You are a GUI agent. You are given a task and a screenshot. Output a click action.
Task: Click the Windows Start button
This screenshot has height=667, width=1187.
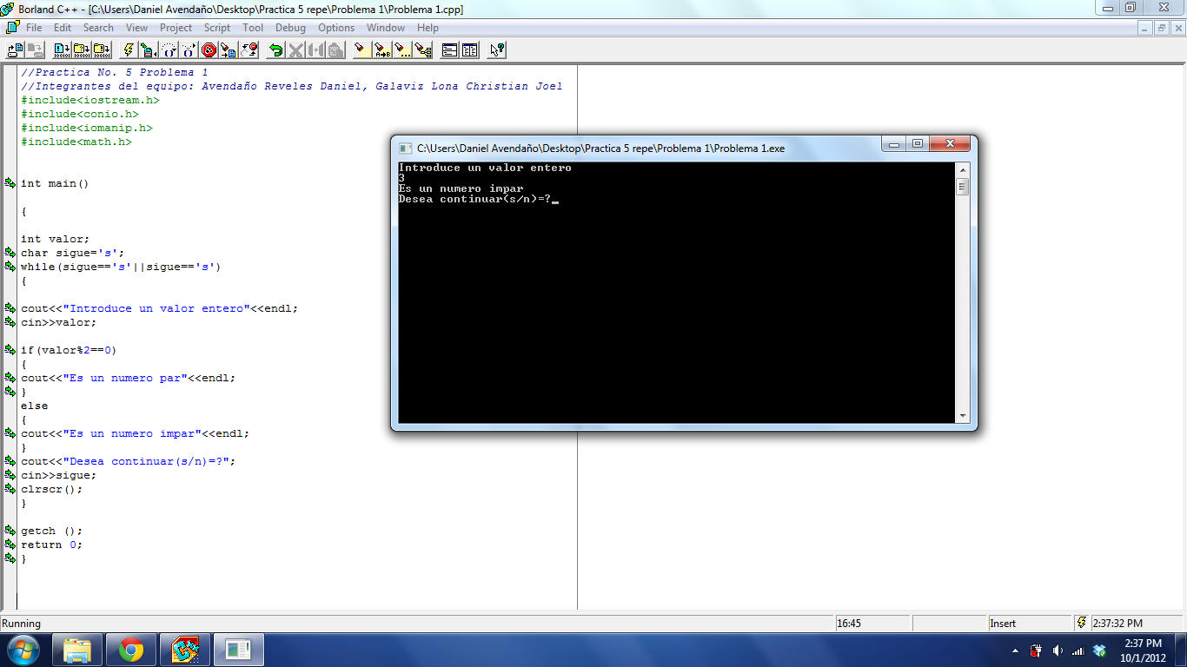point(23,650)
